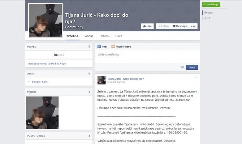Viewport: 242px width, 144px height.
Task: Toggle Follow for this page
Action: tap(163, 26)
